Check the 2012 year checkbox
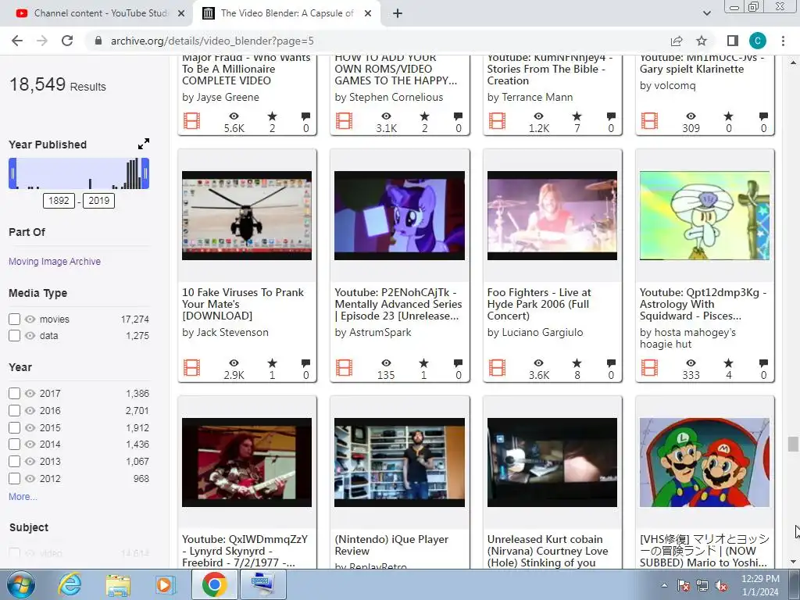 pyautogui.click(x=14, y=479)
